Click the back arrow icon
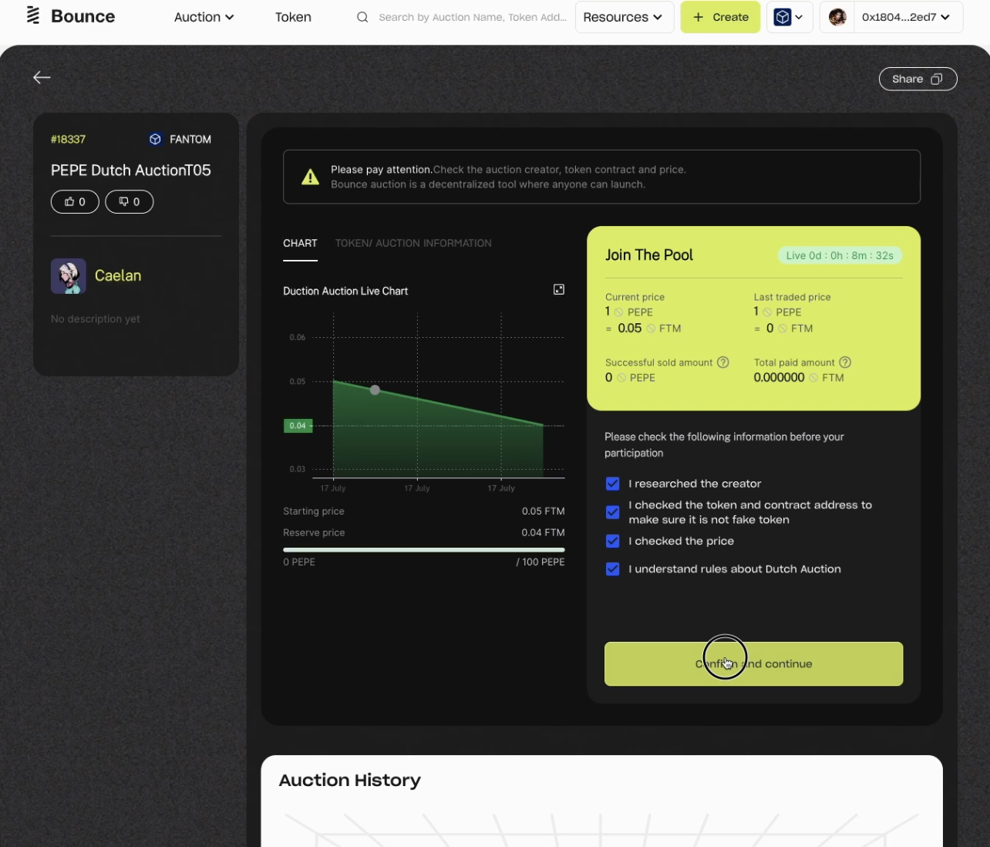 42,77
